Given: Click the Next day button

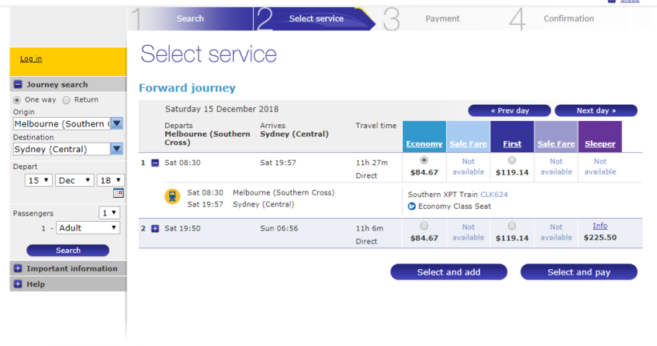Looking at the screenshot, I should pos(595,111).
